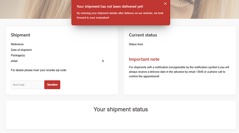Select the 'Shipment' card heading

[20, 35]
